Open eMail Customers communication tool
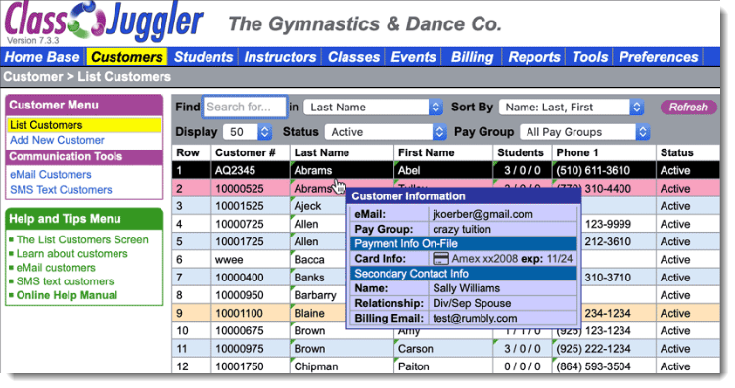The image size is (735, 388). [51, 175]
